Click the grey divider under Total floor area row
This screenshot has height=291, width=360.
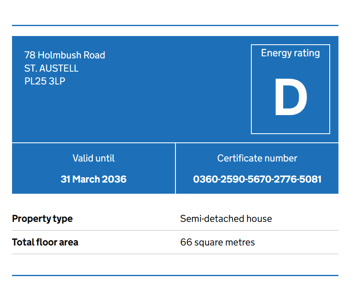(175, 254)
